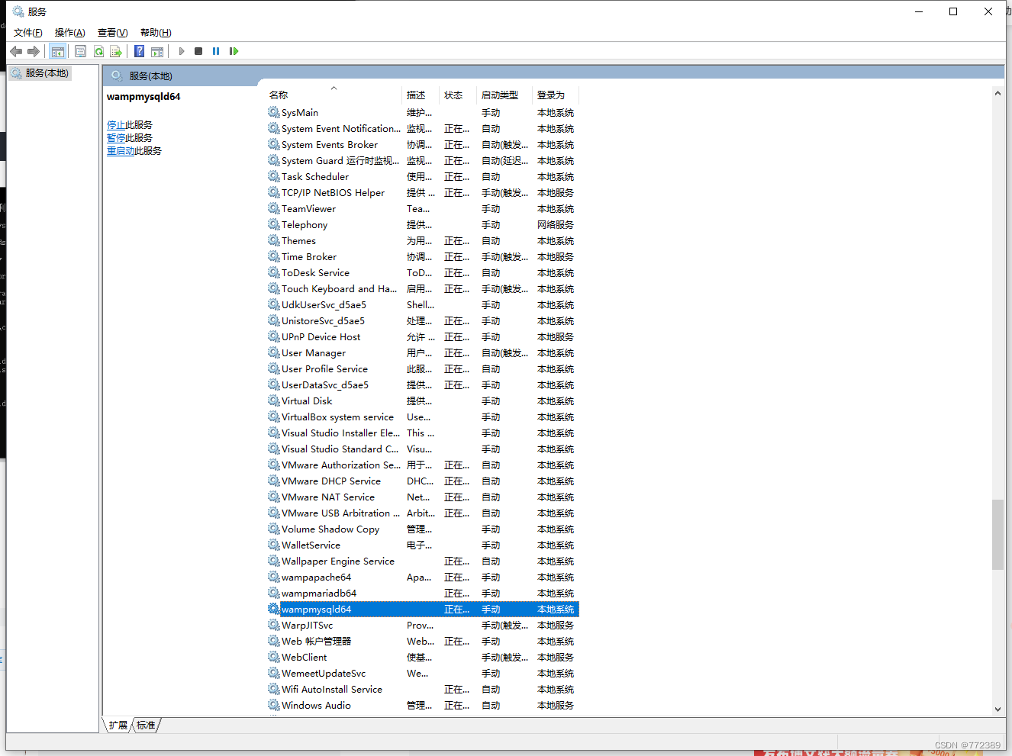Open Help using the question mark icon
This screenshot has width=1012, height=756.
point(139,51)
